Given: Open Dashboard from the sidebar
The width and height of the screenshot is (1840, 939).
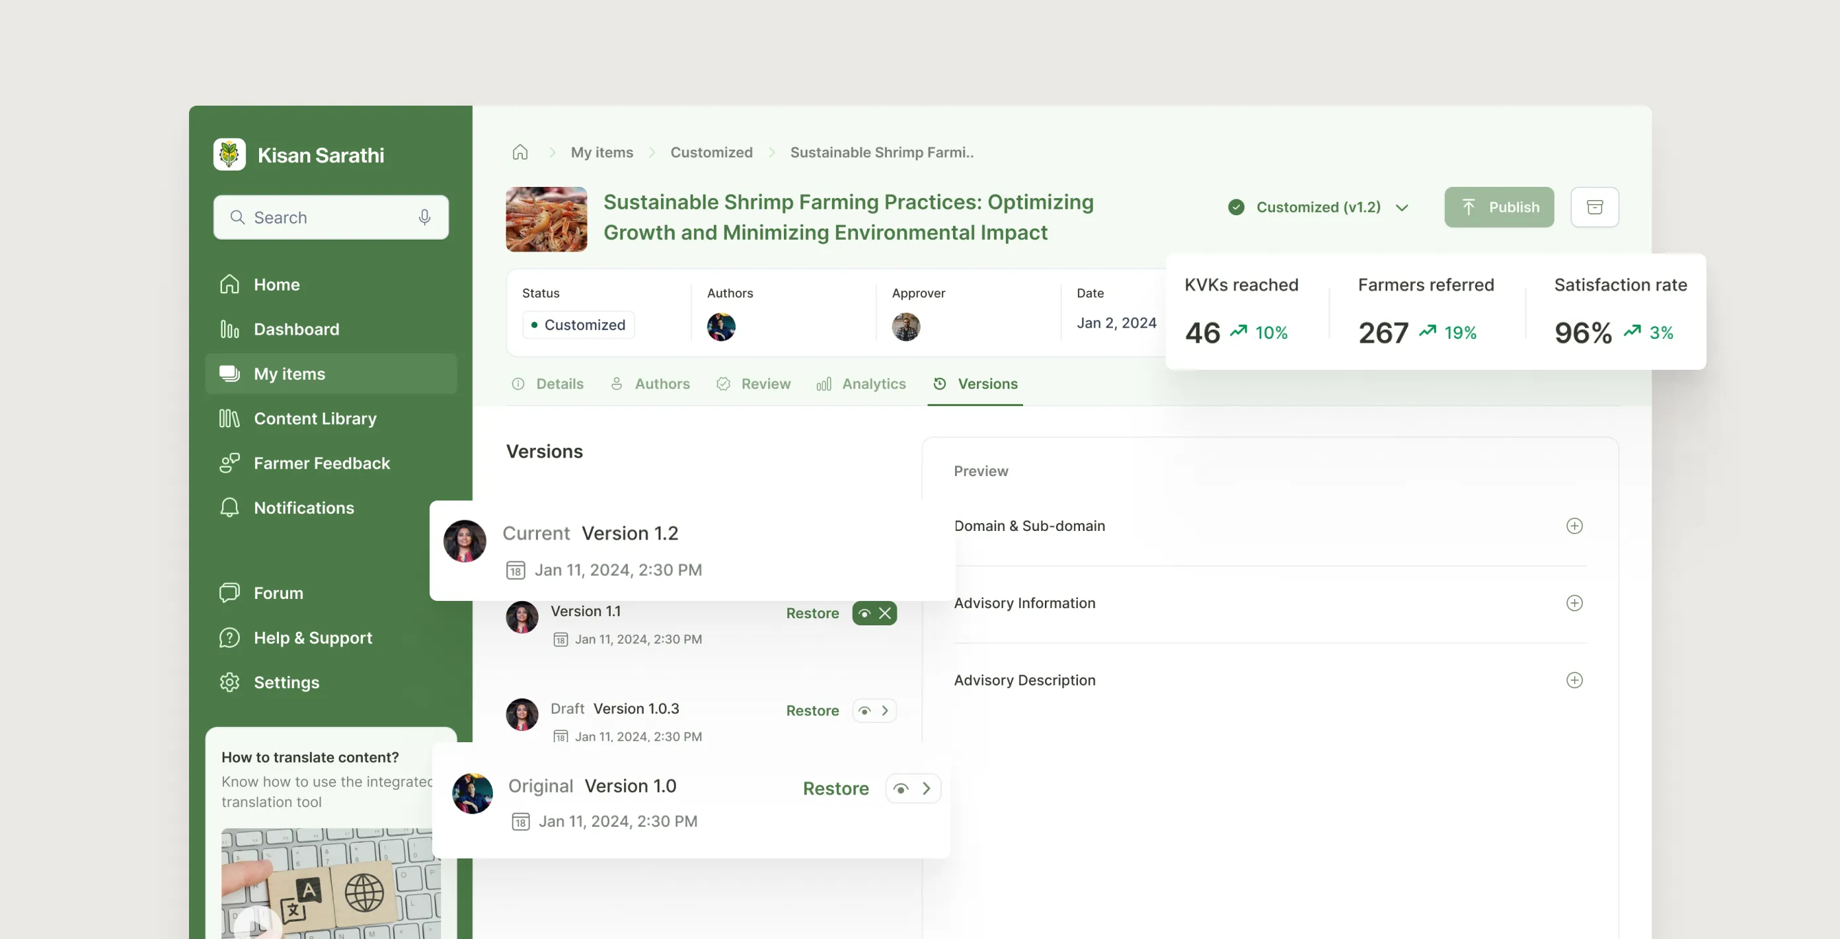Looking at the screenshot, I should (x=295, y=329).
